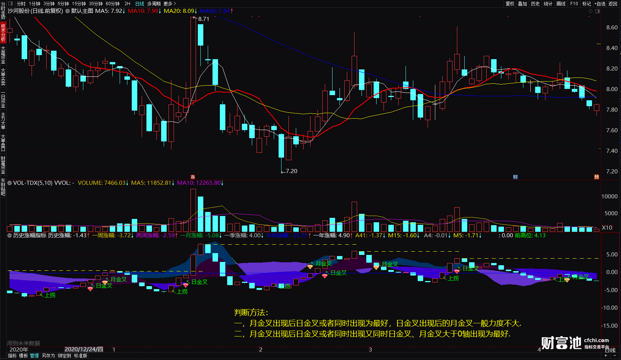Click the 标记 button
Viewport: 621px width, 360px height.
pos(586,4)
